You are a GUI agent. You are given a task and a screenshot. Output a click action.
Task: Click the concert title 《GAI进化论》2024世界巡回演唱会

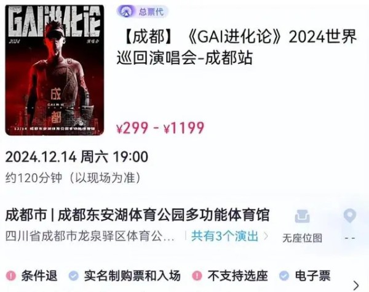coord(237,47)
